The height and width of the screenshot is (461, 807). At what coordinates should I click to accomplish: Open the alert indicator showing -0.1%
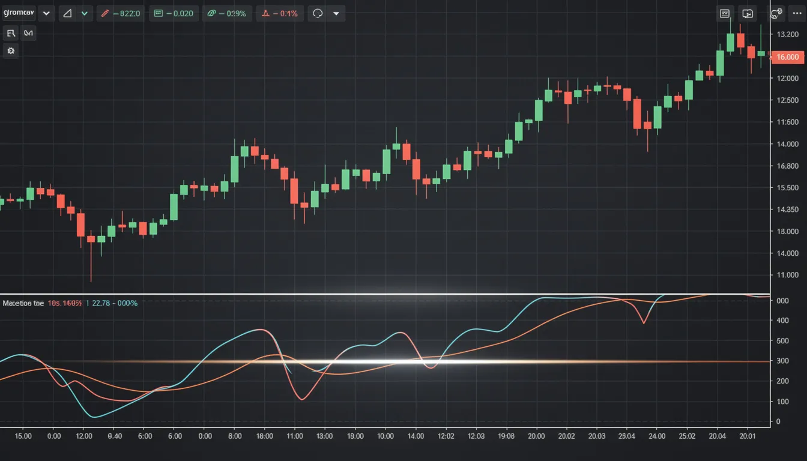280,13
